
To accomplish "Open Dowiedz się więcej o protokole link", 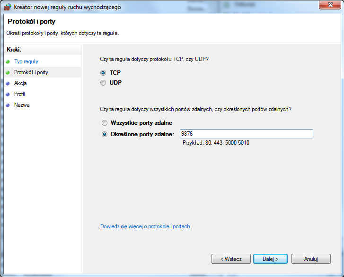I will 145,226.
